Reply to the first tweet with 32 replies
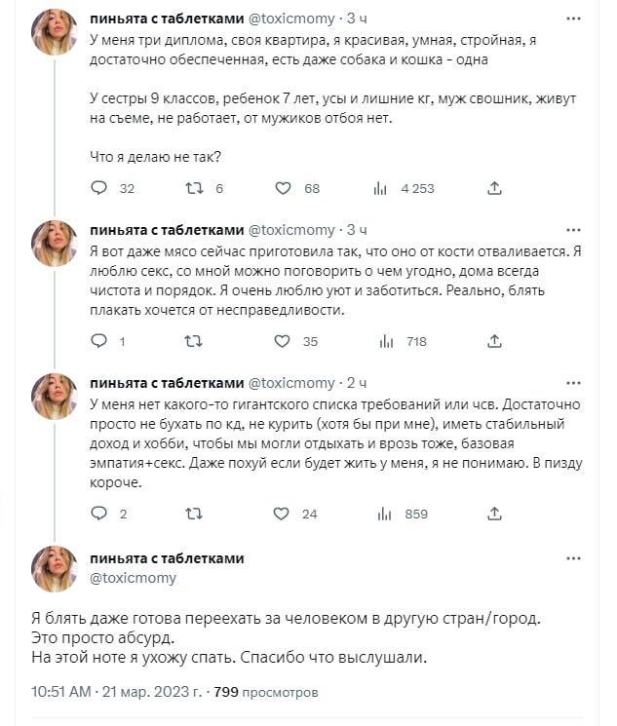Viewport: 617px width, 726px height. coord(98,188)
